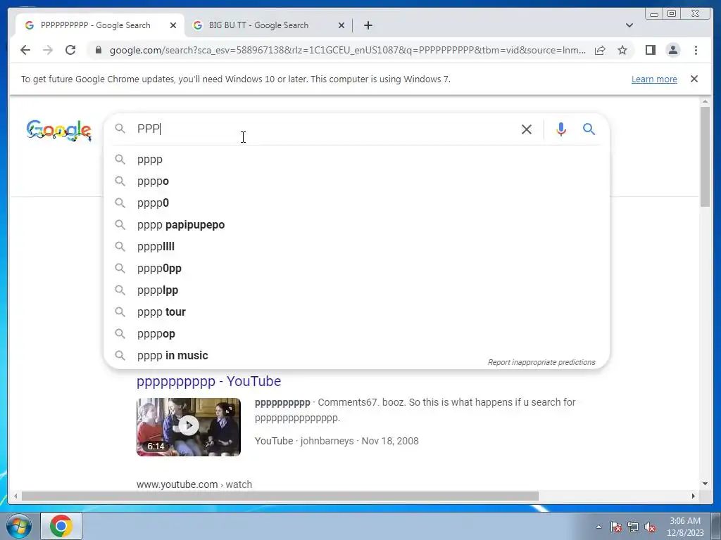Submit search with magnifier button
Viewport: 721px width, 540px height.
coord(589,129)
